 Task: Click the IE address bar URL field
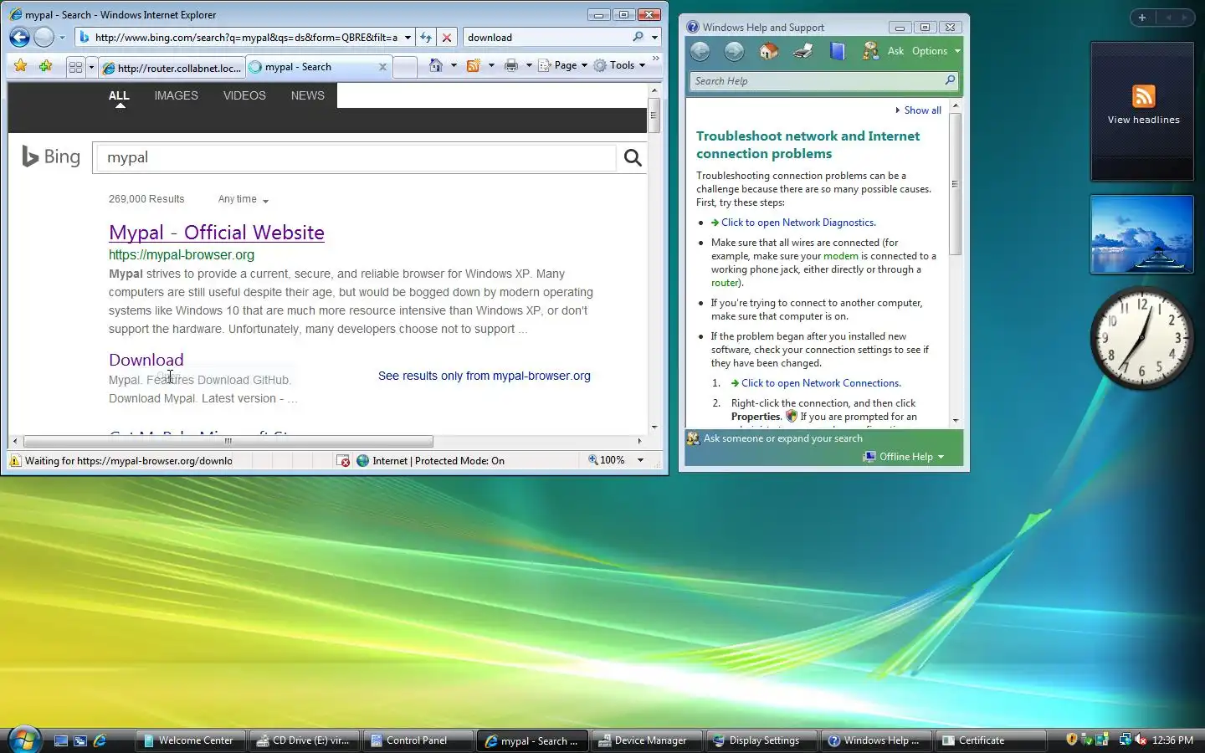point(246,38)
